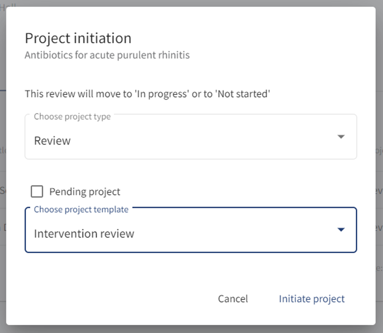Click 'Initiate project' to start the review
The height and width of the screenshot is (333, 383).
point(312,299)
